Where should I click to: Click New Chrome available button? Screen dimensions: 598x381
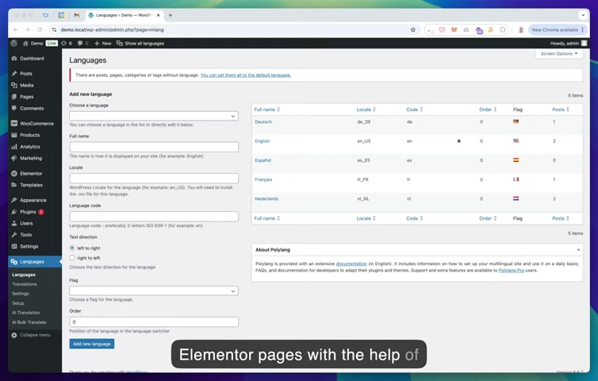558,30
